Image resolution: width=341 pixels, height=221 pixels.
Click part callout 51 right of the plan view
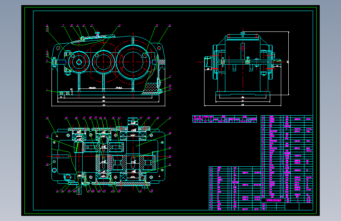[170, 165]
